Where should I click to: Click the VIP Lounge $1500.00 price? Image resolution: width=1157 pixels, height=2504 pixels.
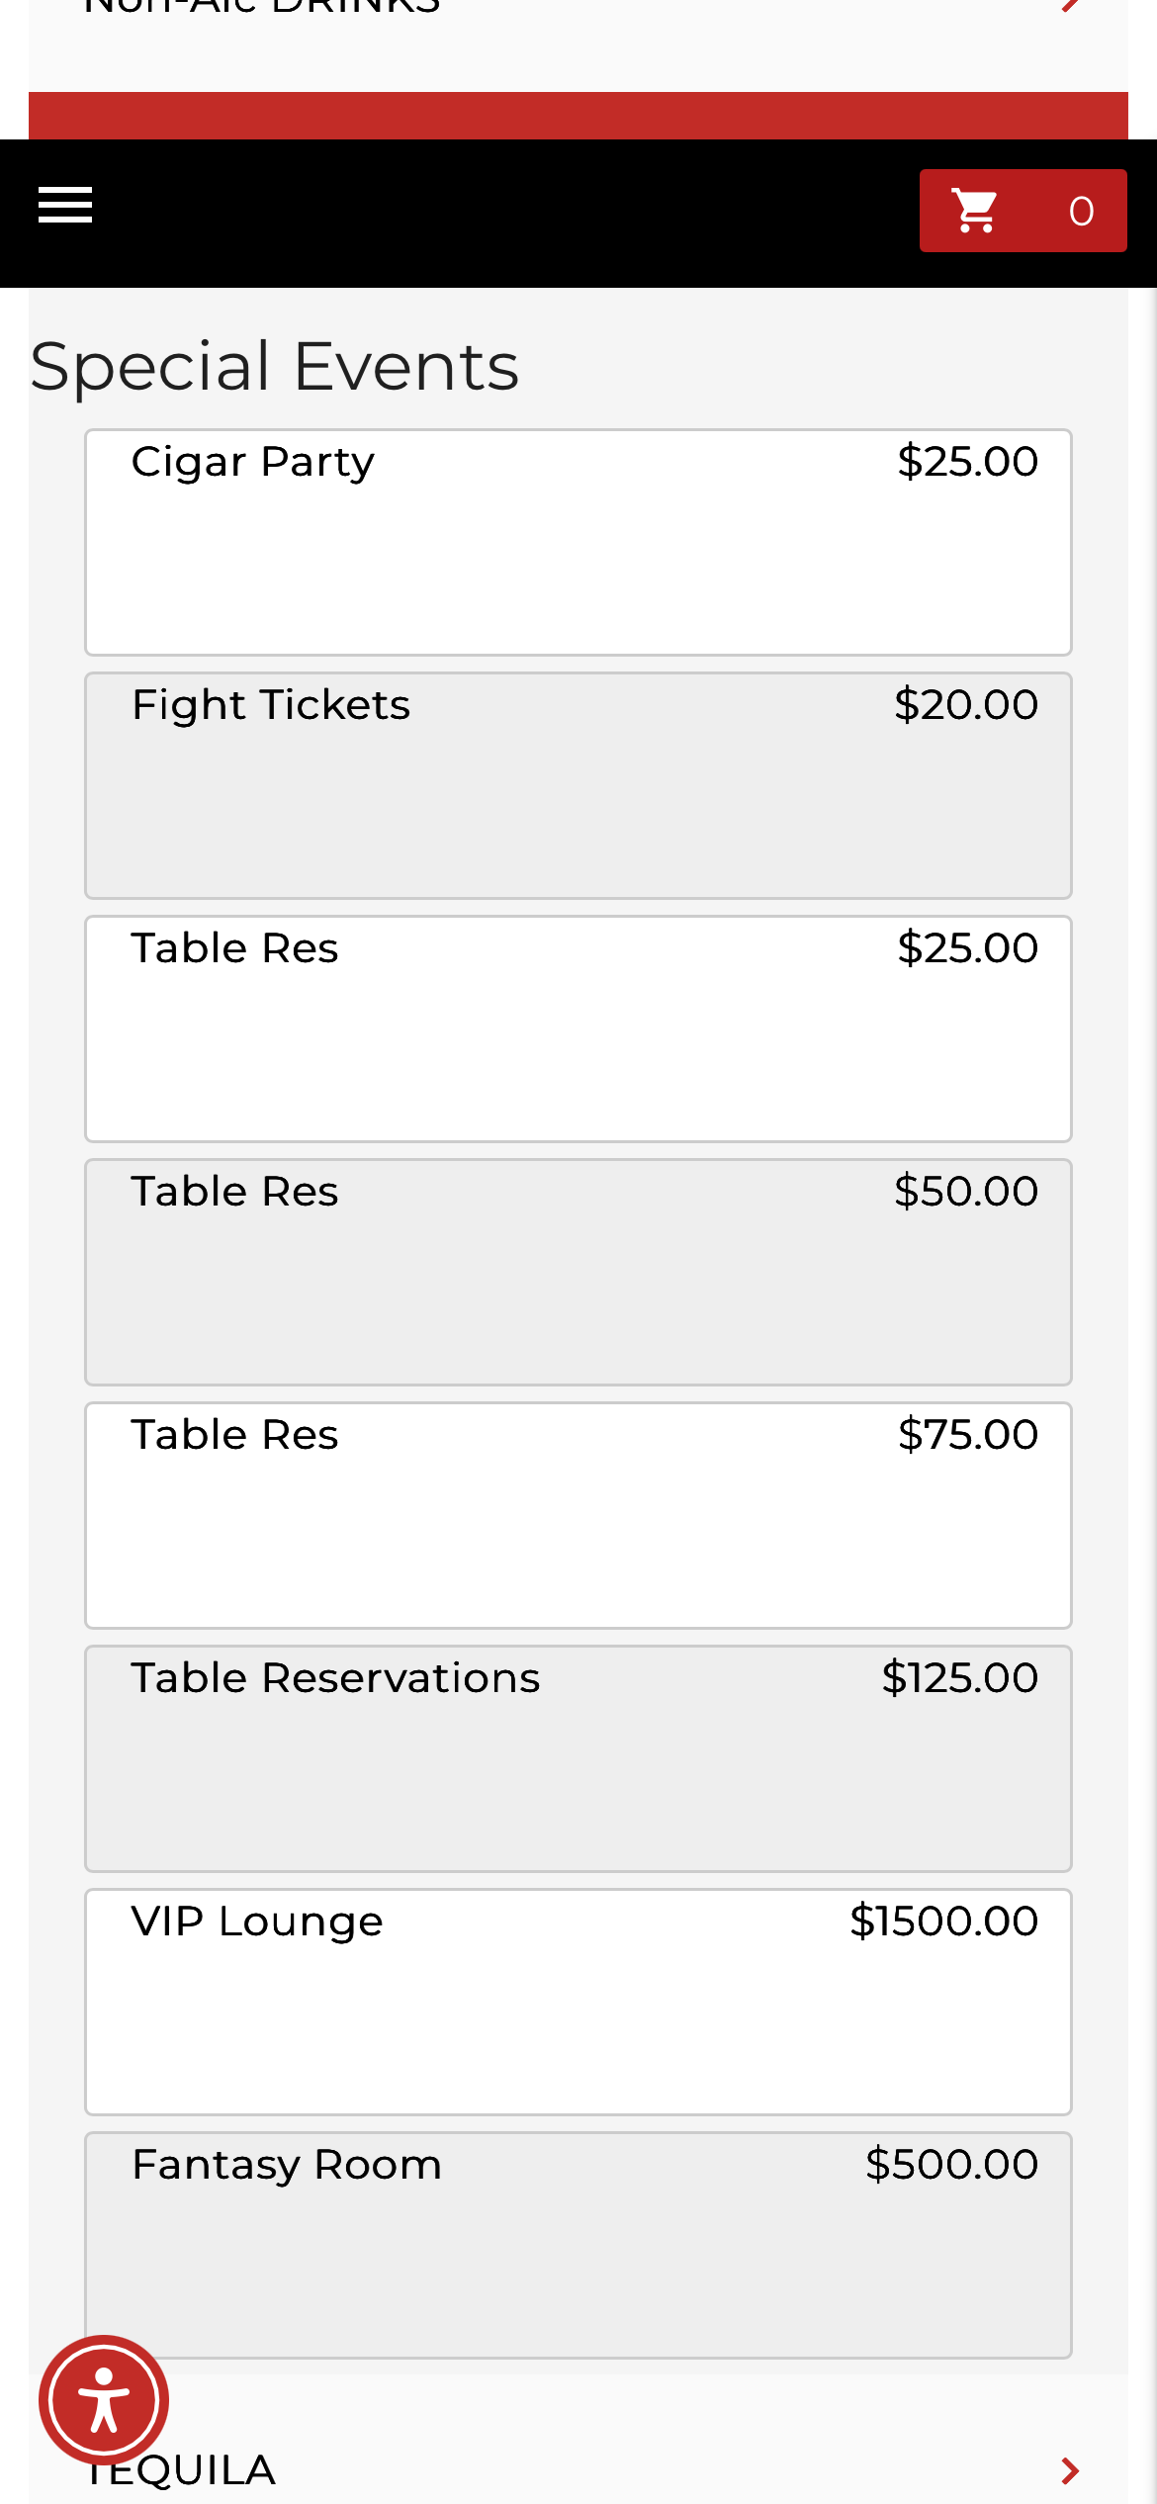coord(943,1922)
